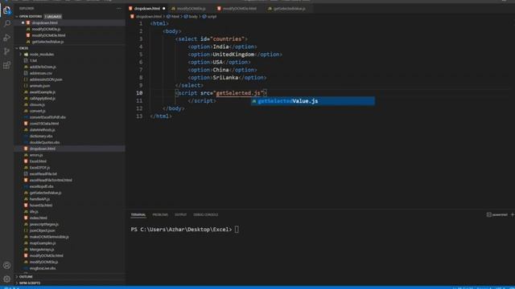Open the Explorer more actions ellipsis
Viewport: 515px width, 289px height.
pyautogui.click(x=118, y=9)
